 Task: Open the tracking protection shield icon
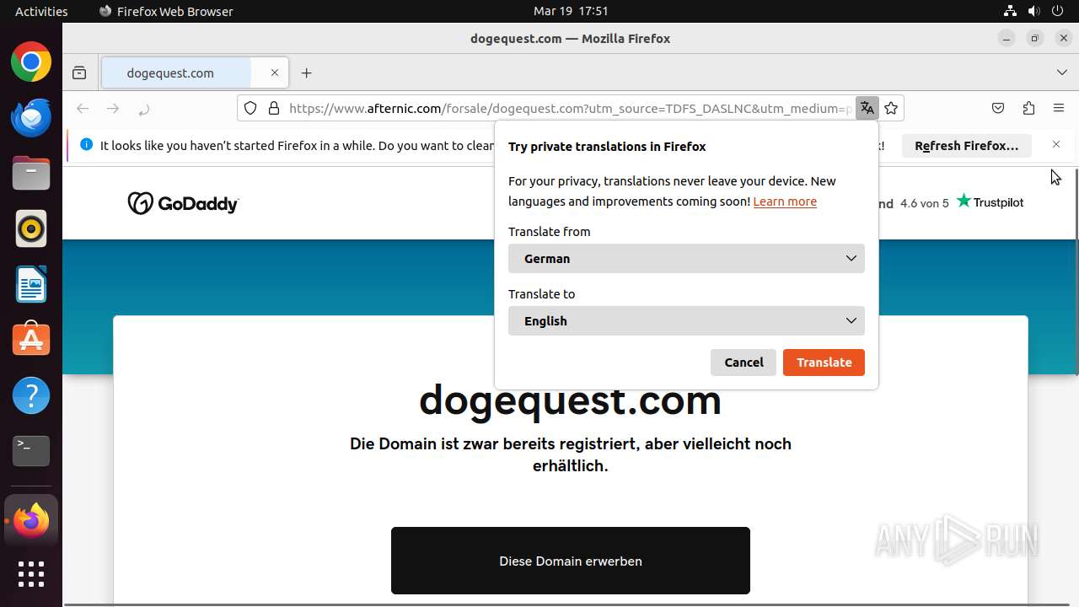250,108
